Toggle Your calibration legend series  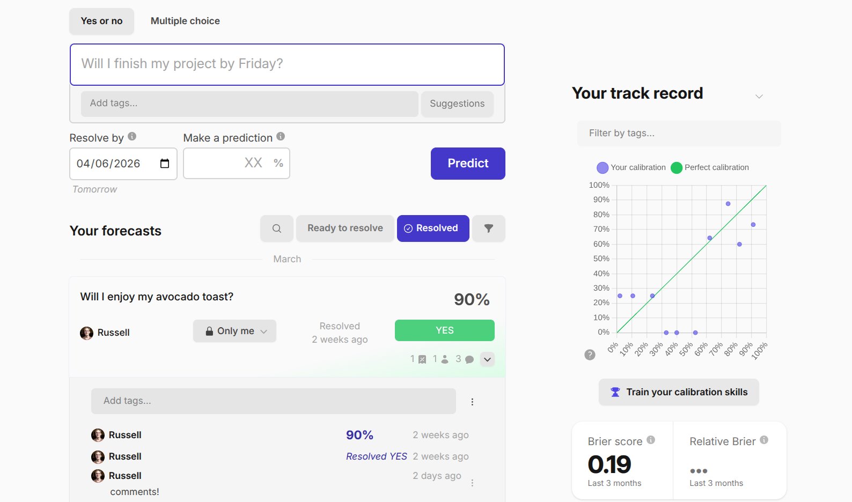631,167
